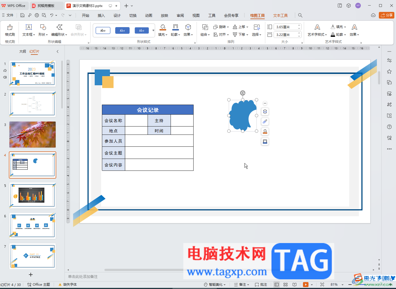Screen dimensions: 396x289
Task: Open the 文本工具 (Text Tools) tab
Action: pos(281,16)
